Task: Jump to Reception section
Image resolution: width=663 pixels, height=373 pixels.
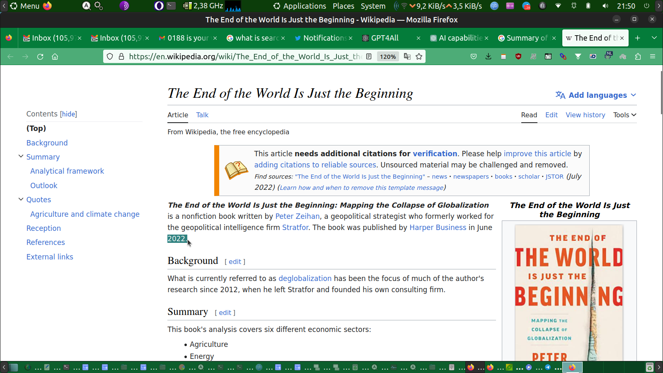Action: coord(44,228)
